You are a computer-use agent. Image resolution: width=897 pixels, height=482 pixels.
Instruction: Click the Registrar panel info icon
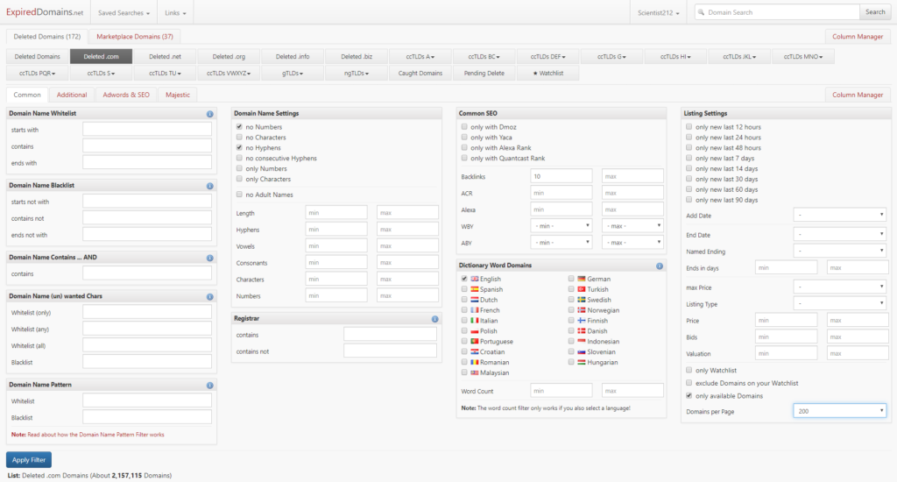pyautogui.click(x=435, y=319)
